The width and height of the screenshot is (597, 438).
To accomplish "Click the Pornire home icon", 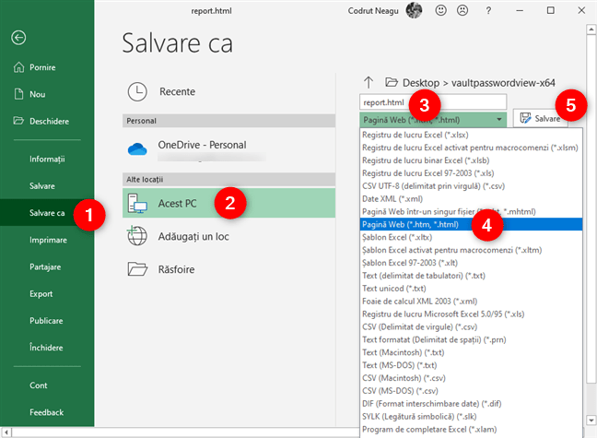I will (18, 67).
